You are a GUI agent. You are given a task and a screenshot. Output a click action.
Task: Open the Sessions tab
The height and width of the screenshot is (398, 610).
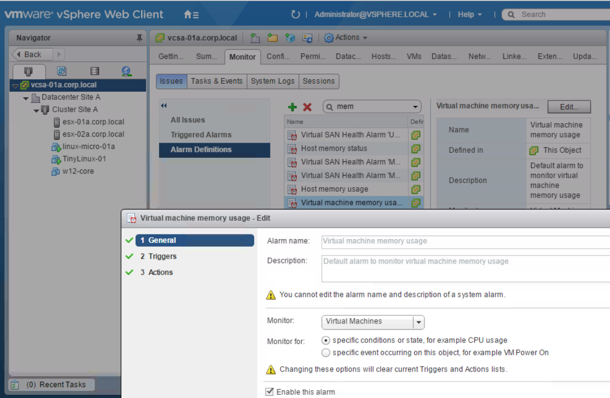point(319,81)
